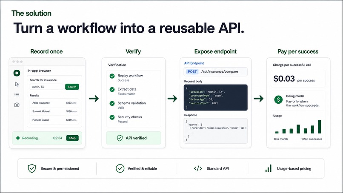
Task: Click the /api/insurance/compare endpoint path
Action: click(220, 71)
